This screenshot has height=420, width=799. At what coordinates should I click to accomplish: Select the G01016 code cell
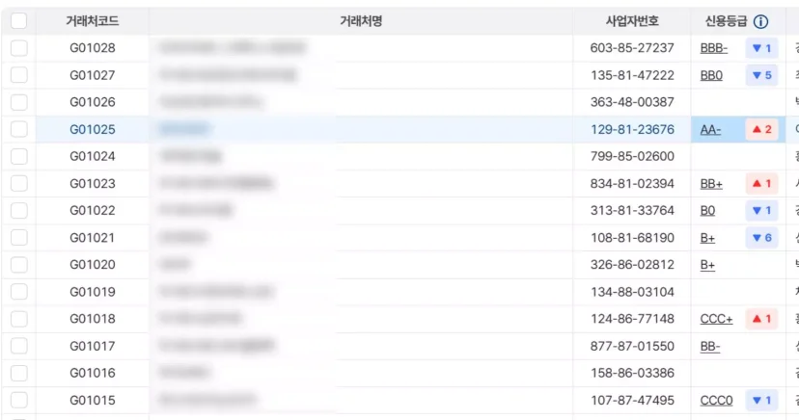[x=93, y=373]
